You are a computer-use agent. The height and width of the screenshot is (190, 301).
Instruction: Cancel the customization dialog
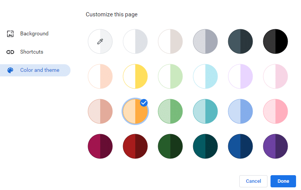253,181
